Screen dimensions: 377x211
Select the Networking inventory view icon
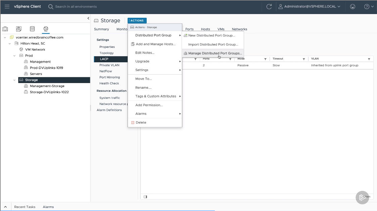46,29
